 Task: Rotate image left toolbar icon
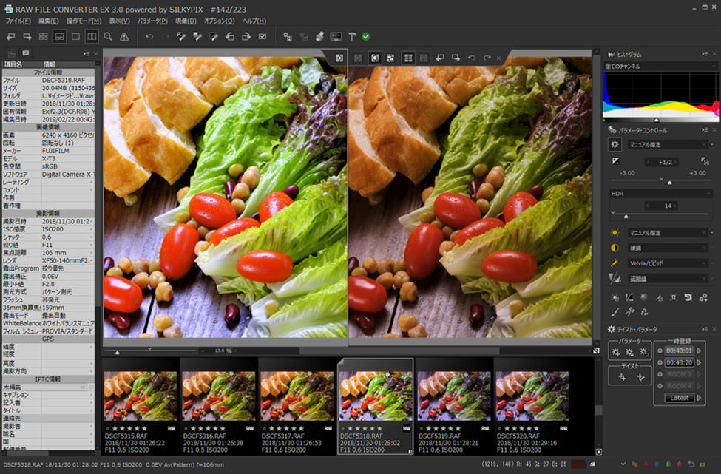click(x=230, y=37)
